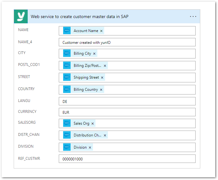This screenshot has height=180, width=218.
Task: Remove the Billing City token
Action: coord(94,54)
